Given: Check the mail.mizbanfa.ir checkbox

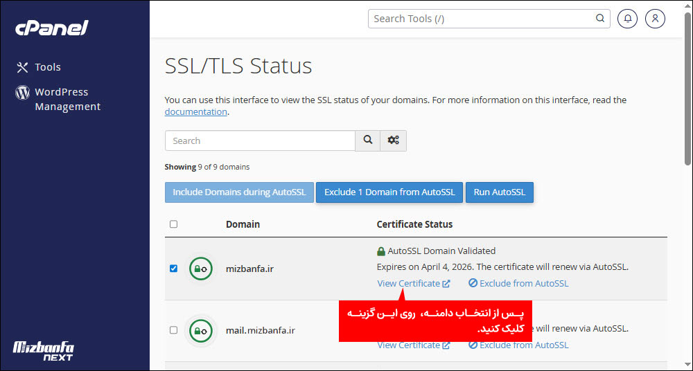Looking at the screenshot, I should click(173, 330).
